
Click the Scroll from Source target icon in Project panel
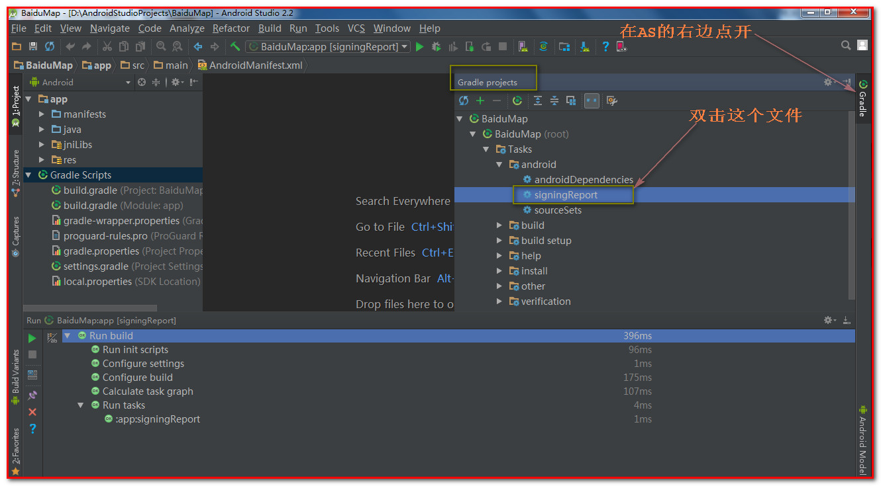point(142,82)
